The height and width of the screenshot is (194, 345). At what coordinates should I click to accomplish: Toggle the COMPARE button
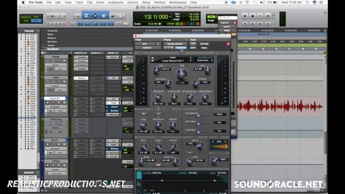pos(181,48)
